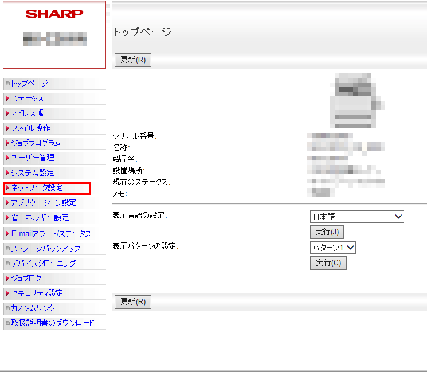Open ジョブログ link
The height and width of the screenshot is (372, 427).
coord(26,278)
